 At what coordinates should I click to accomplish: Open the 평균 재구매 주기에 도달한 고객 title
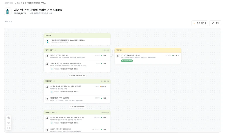click(x=59, y=55)
